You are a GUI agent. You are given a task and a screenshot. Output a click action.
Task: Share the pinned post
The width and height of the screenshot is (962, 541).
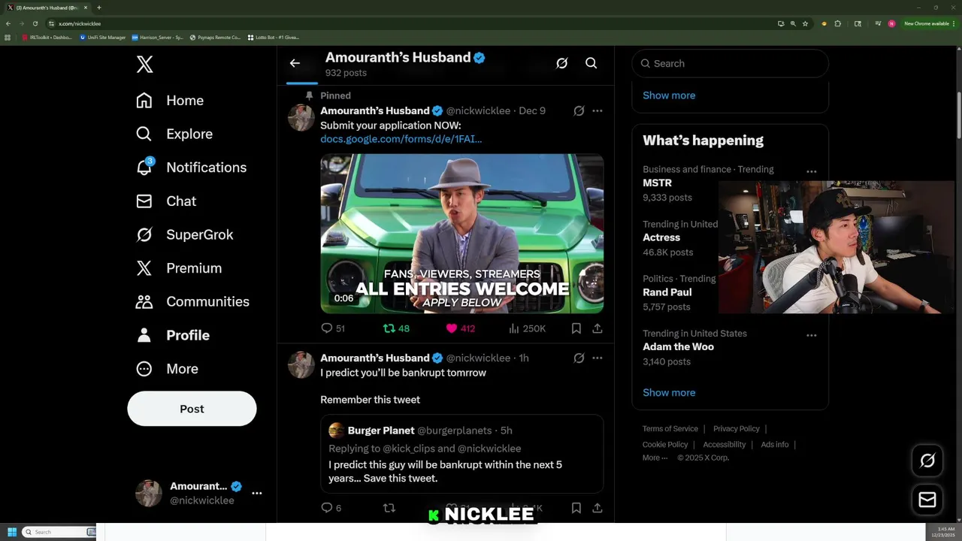tap(597, 328)
